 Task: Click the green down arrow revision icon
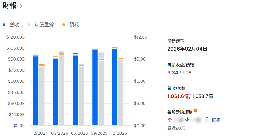tap(187, 120)
